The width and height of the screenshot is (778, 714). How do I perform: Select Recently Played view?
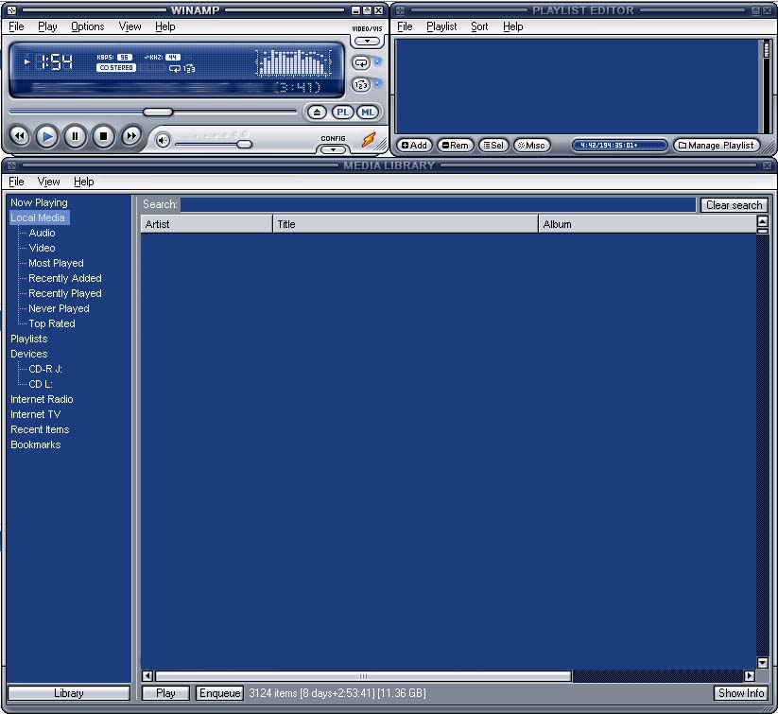coord(65,293)
